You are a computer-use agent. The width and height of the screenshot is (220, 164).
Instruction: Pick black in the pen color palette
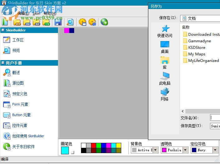[84, 150]
